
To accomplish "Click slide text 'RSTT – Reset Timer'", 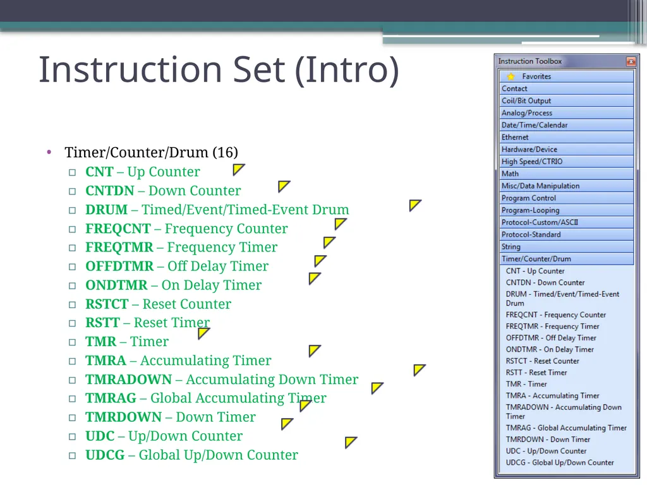I will pyautogui.click(x=147, y=323).
